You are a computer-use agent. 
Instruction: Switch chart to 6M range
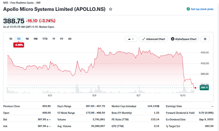(x=36, y=39)
